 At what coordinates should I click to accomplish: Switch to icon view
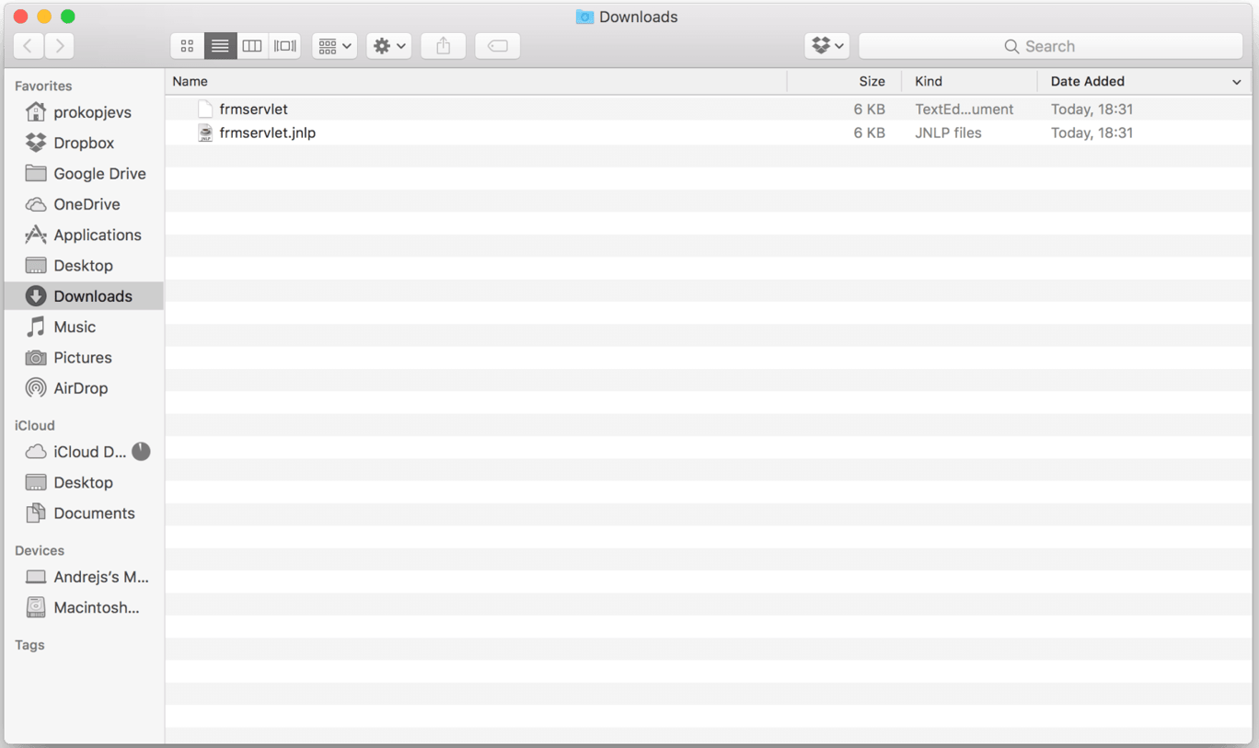(x=187, y=46)
